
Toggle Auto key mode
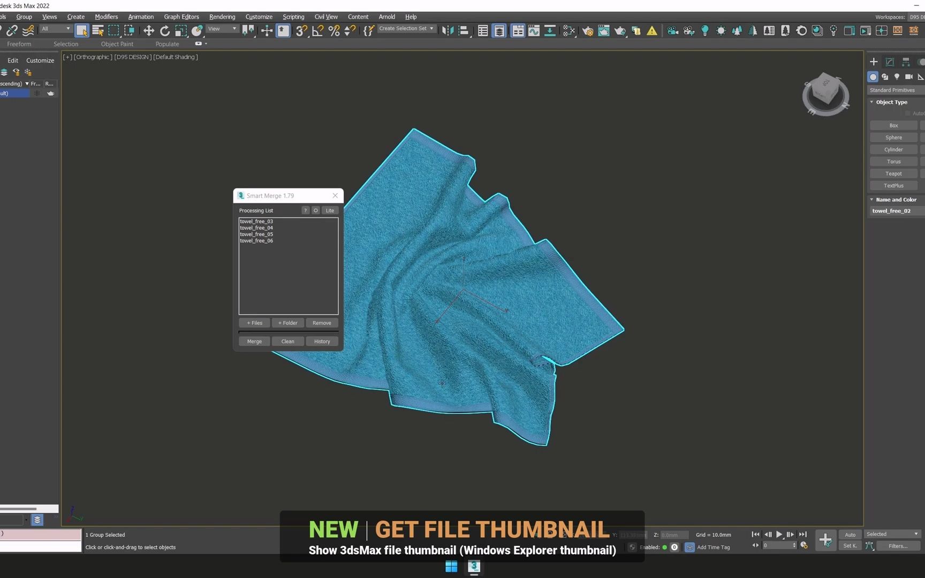[850, 535]
